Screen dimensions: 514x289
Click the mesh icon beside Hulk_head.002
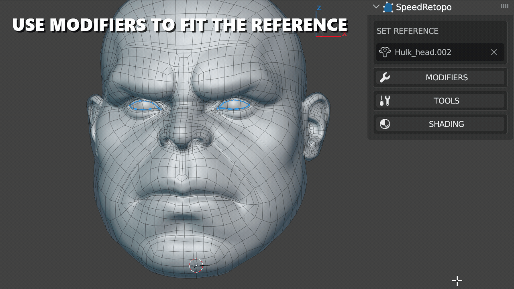385,52
